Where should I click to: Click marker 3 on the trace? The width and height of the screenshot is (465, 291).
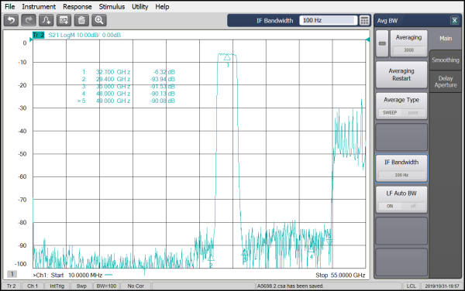click(x=245, y=253)
